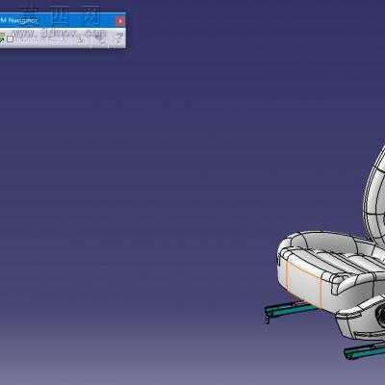Screen dimensions: 385x385
Task: Click the Navigator toolbar title bar
Action: (x=63, y=21)
